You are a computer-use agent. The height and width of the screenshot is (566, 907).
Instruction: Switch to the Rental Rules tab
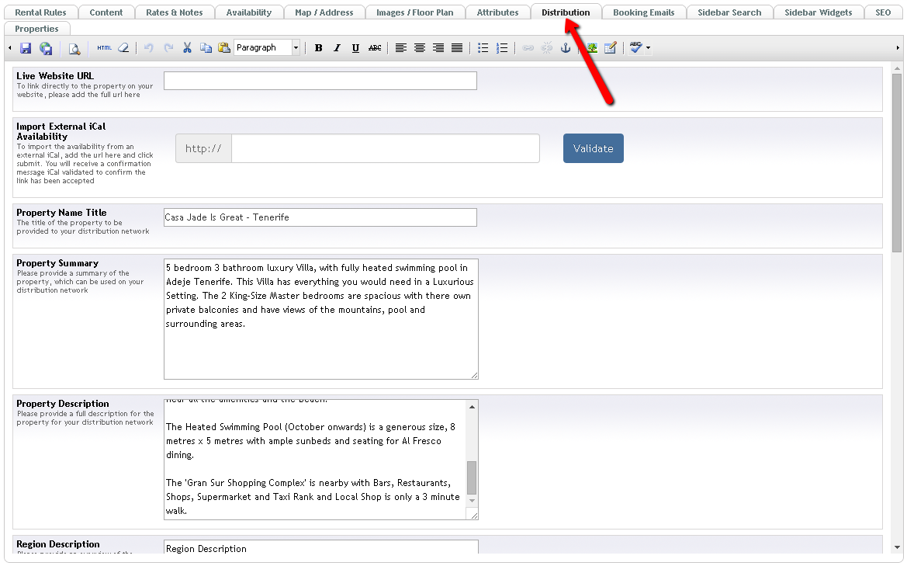[40, 12]
